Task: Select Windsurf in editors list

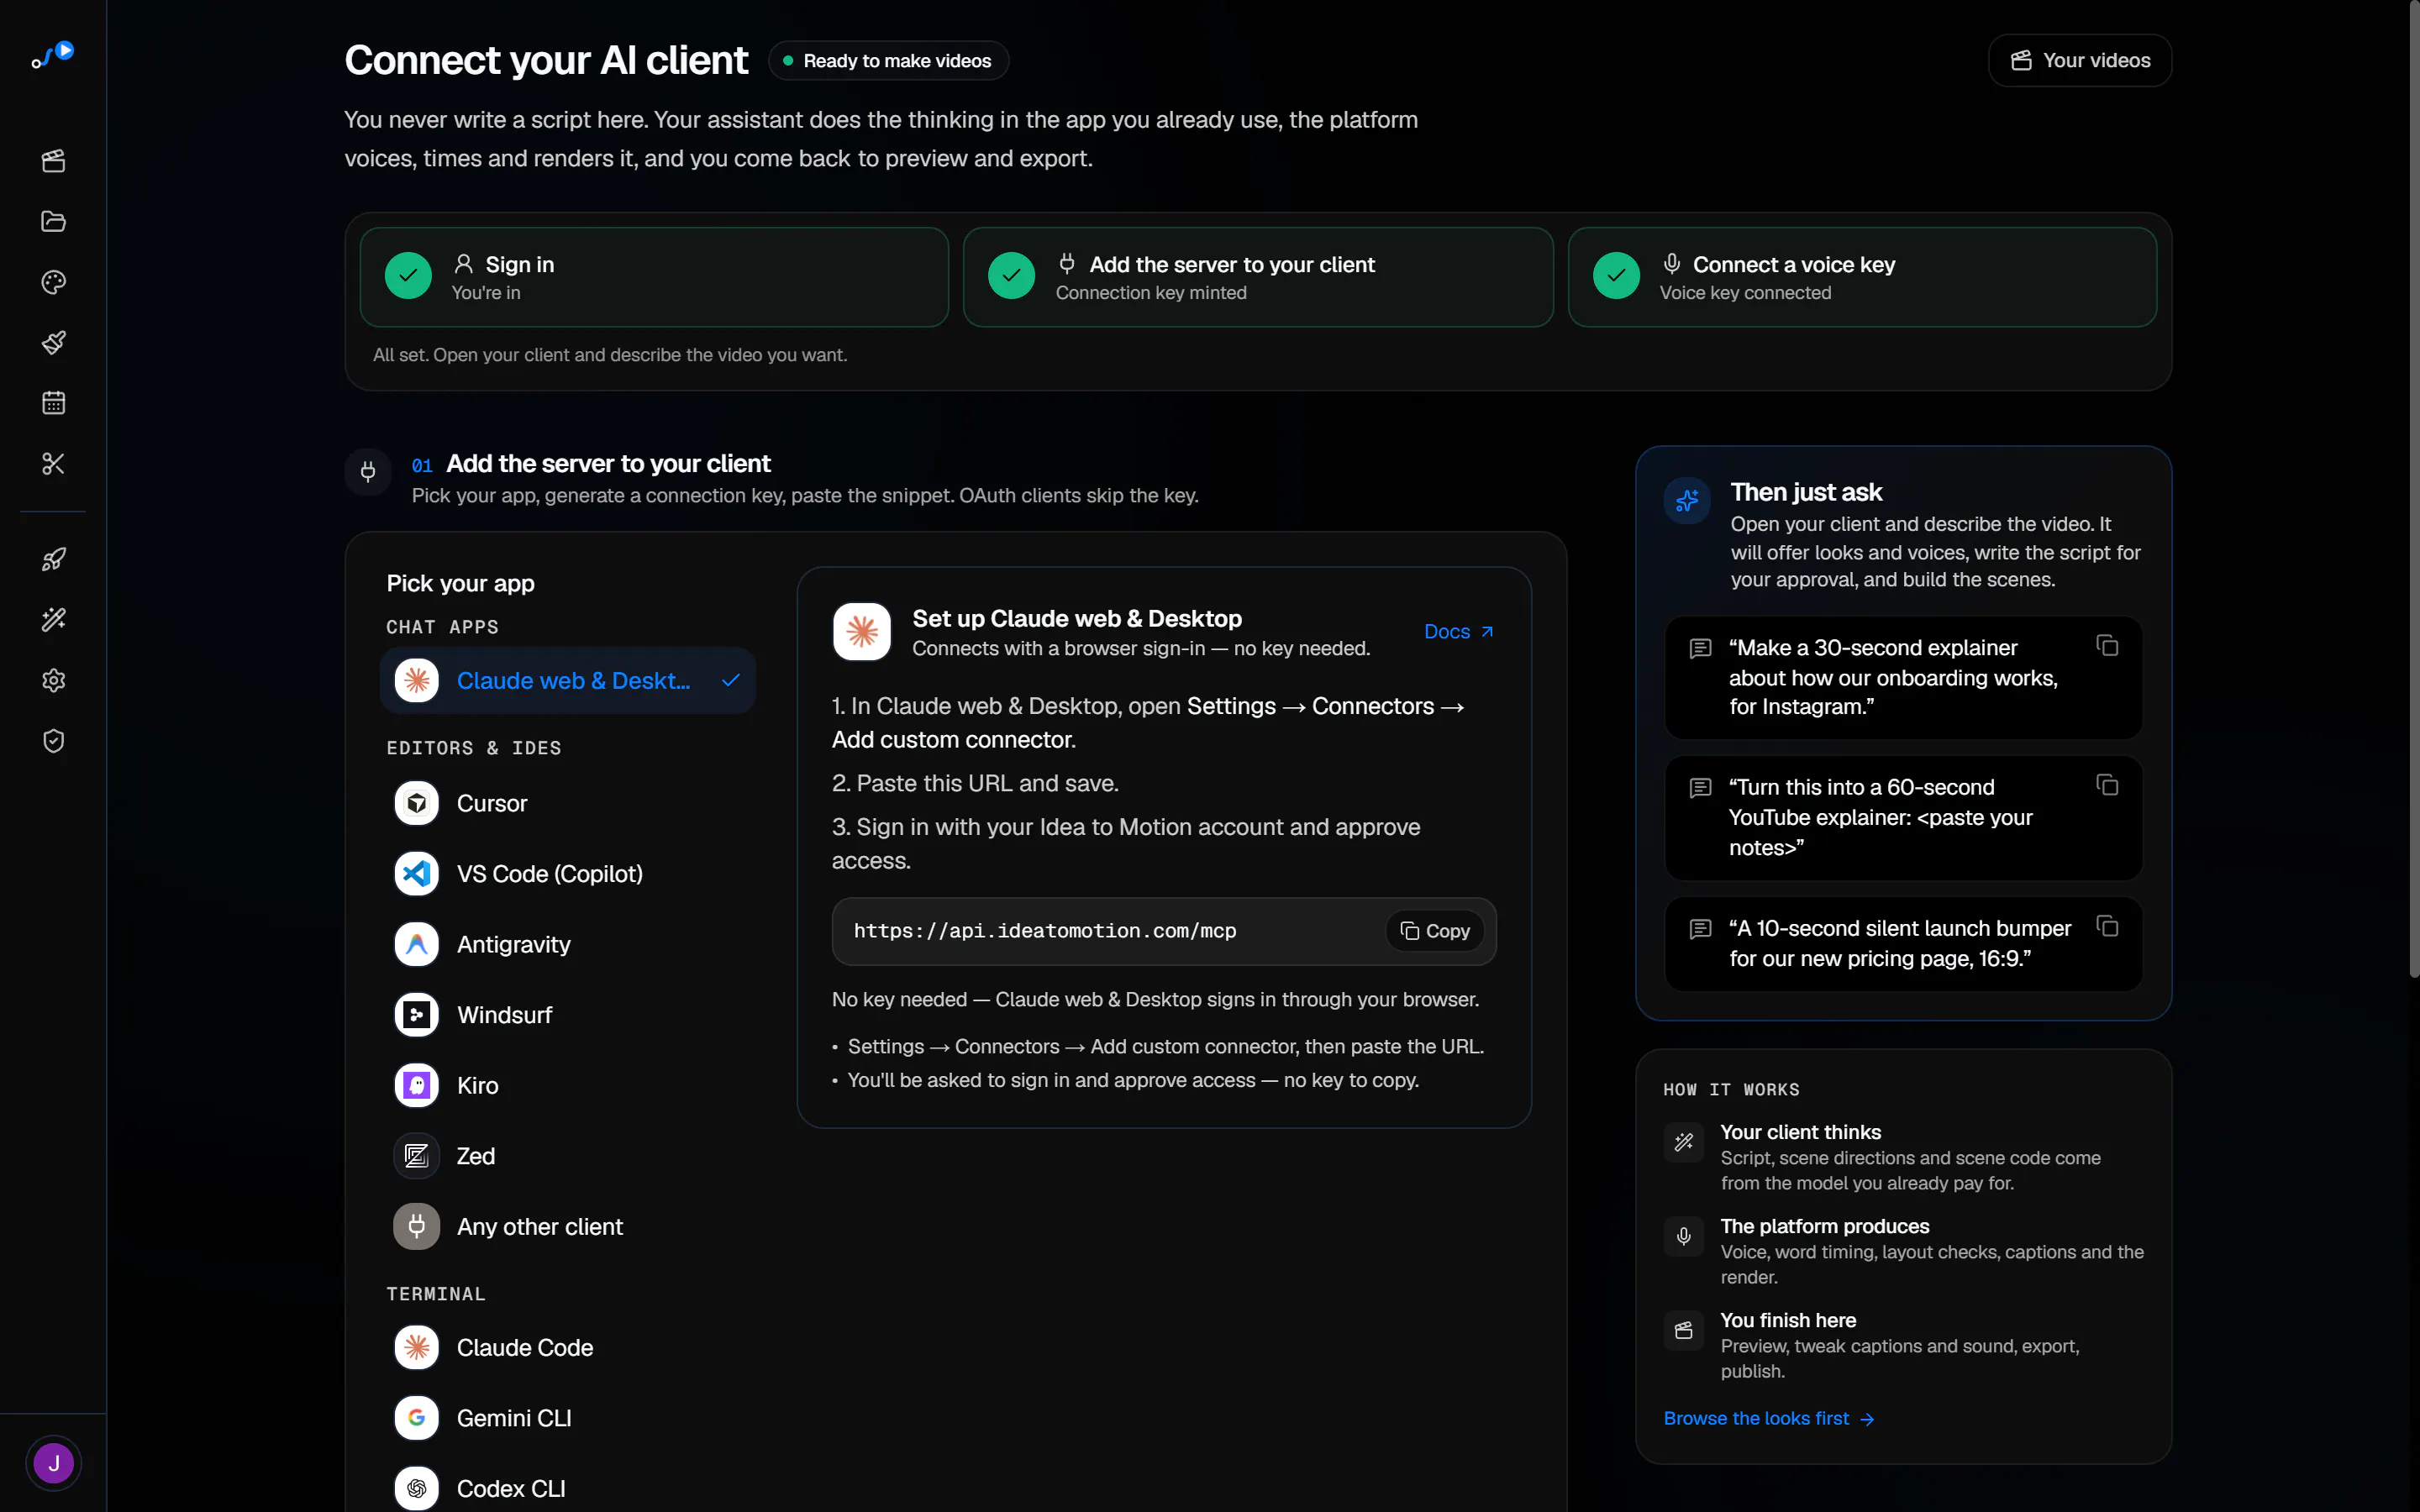Action: coord(568,1015)
